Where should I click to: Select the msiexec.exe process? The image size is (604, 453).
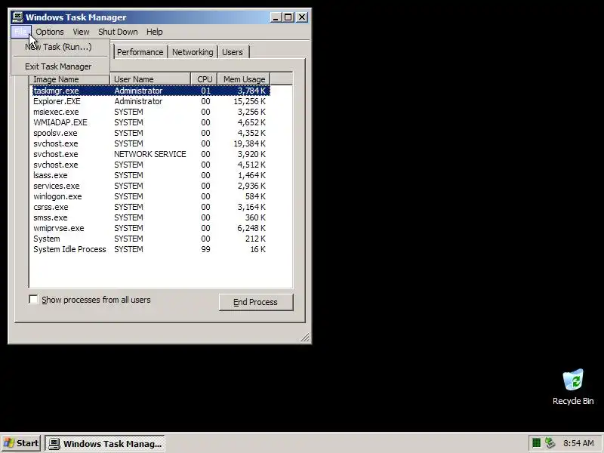pos(151,112)
